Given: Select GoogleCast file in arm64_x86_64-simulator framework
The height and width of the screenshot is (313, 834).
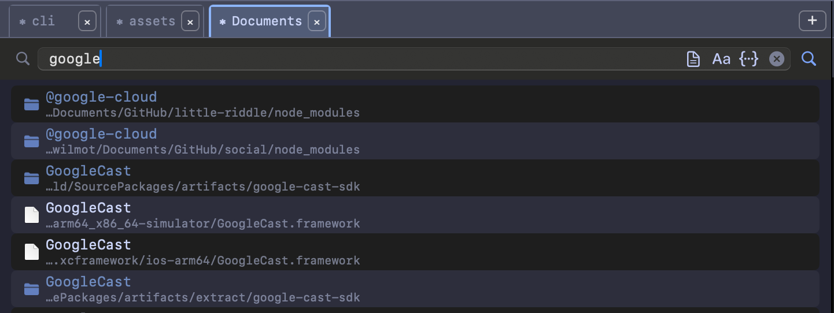Looking at the screenshot, I should pyautogui.click(x=415, y=215).
